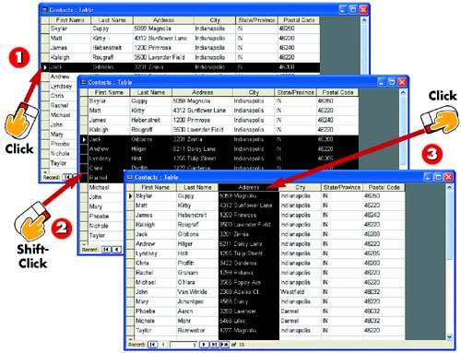Open the back window's title bar table icon
The height and width of the screenshot is (353, 461).
(x=44, y=10)
